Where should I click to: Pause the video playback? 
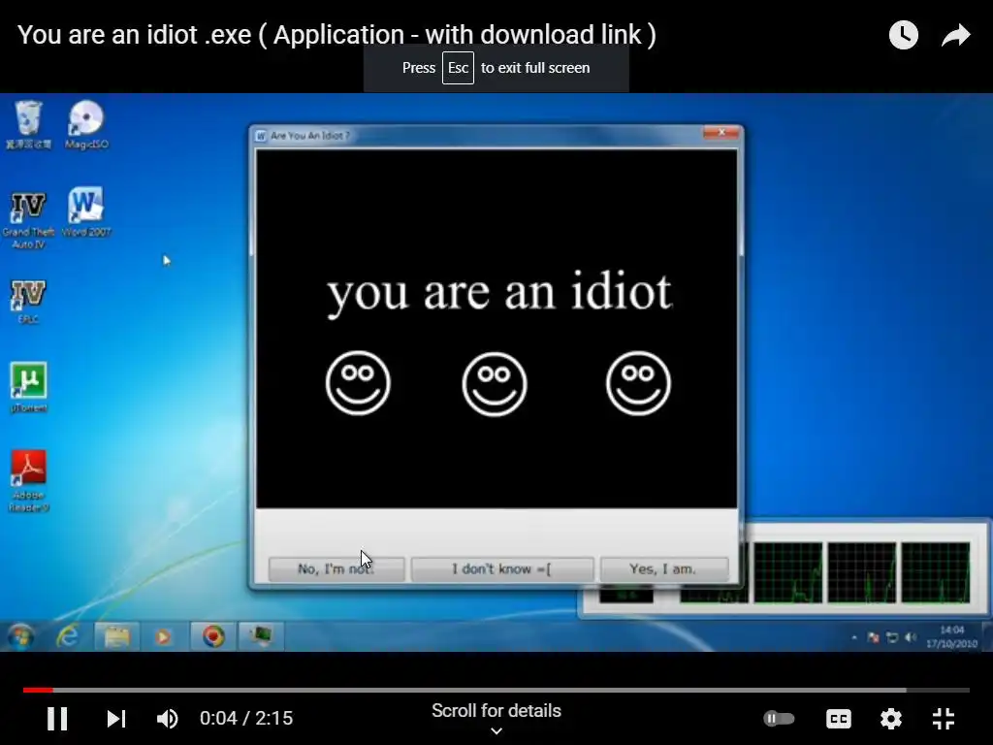point(57,719)
